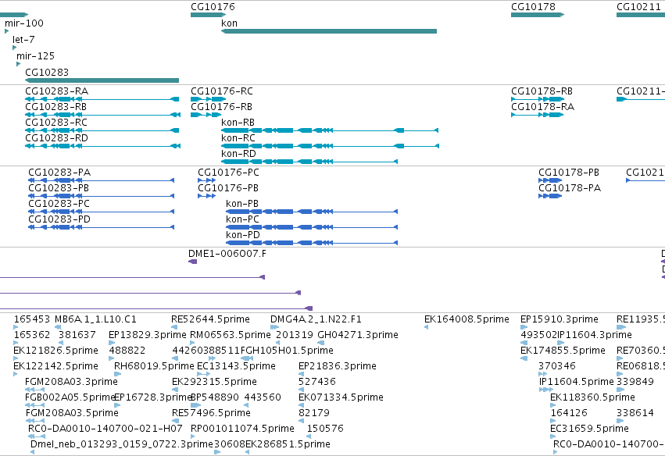Click the CG10178-RB transcript label
The width and height of the screenshot is (665, 456).
542,91
